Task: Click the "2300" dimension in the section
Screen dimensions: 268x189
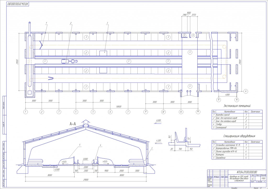Action: coord(86,170)
